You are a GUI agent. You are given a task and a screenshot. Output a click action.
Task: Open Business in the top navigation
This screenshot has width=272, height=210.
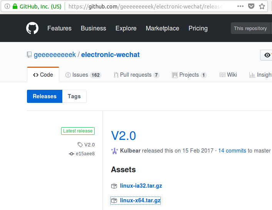pos(93,28)
